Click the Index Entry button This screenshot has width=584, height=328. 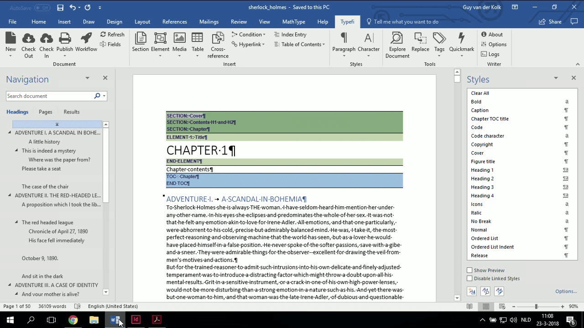tap(290, 35)
